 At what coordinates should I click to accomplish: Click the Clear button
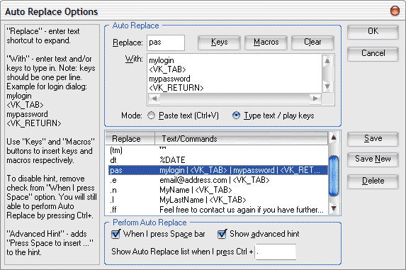coord(312,43)
